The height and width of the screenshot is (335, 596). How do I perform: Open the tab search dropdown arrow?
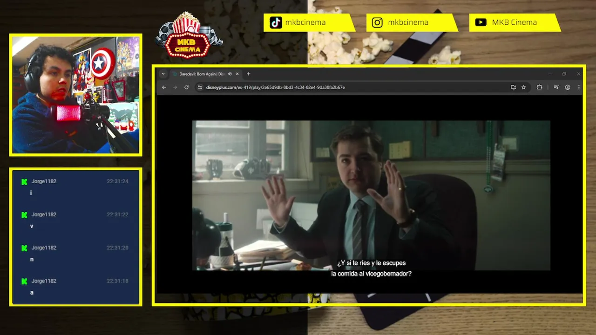pos(163,74)
